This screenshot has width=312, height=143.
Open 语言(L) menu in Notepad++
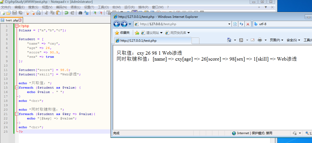pos(76,7)
